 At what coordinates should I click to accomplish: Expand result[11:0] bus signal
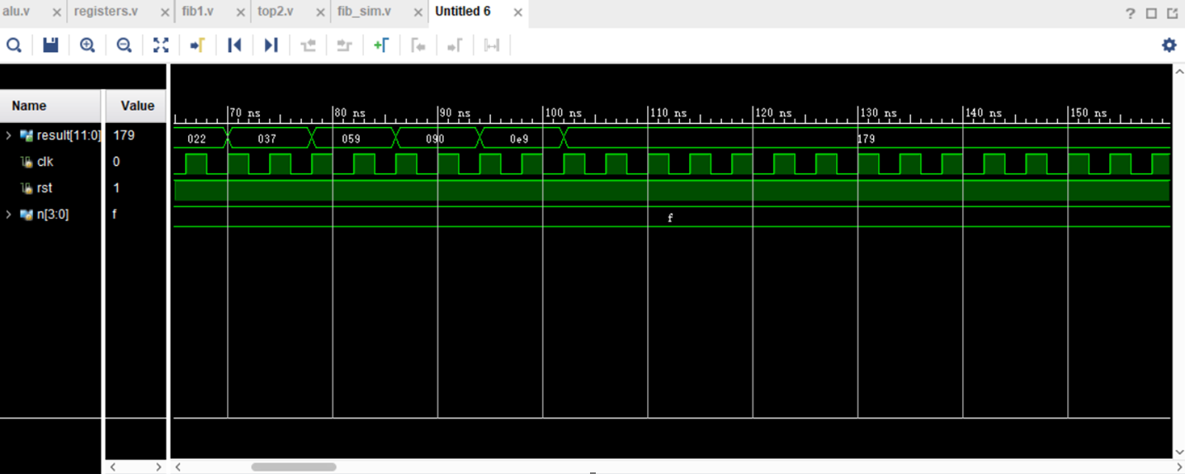9,135
